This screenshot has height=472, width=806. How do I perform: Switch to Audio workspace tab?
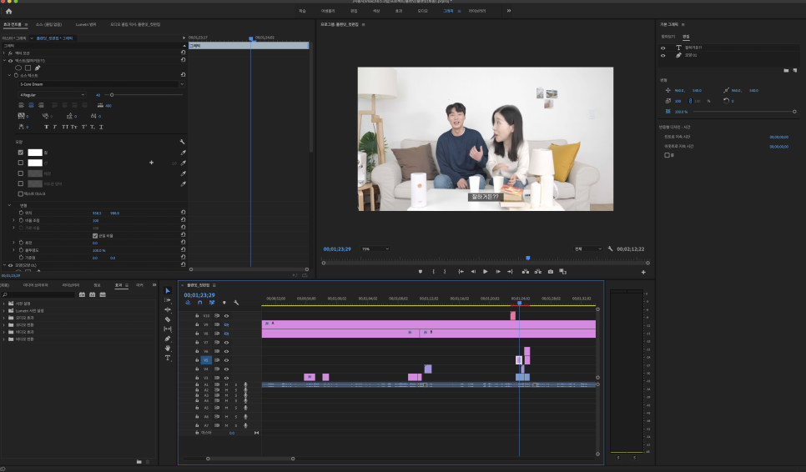tap(422, 11)
